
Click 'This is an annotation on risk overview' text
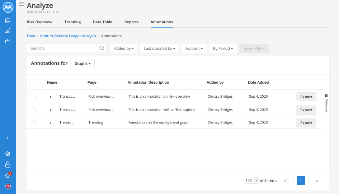coord(159,96)
